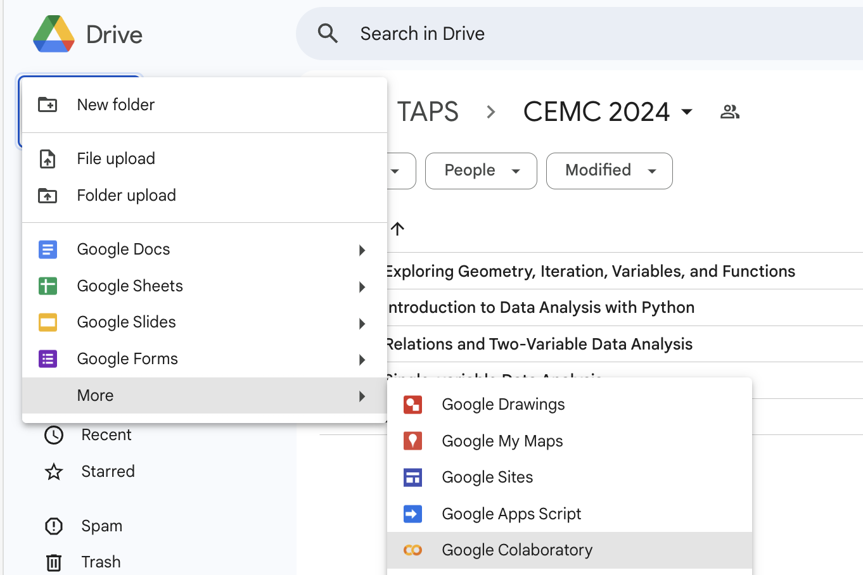
Task: Click the Google Drawings icon
Action: (x=412, y=404)
